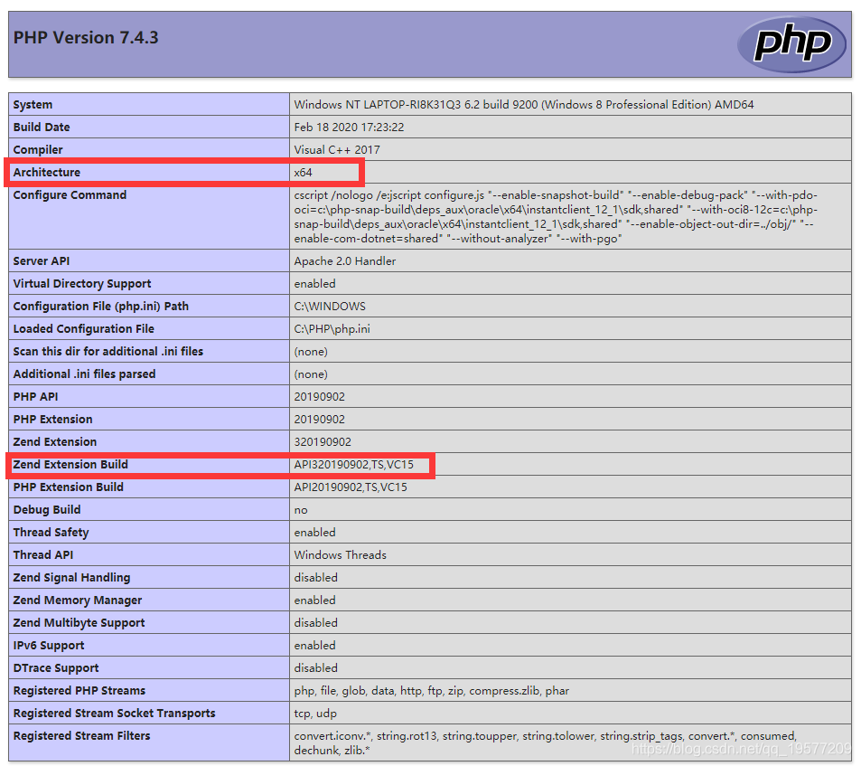Select the 'php, file, glob, data' streams list

(x=431, y=690)
